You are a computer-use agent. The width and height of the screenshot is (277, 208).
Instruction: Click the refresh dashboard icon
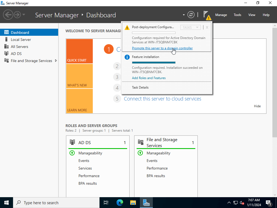pyautogui.click(x=191, y=15)
